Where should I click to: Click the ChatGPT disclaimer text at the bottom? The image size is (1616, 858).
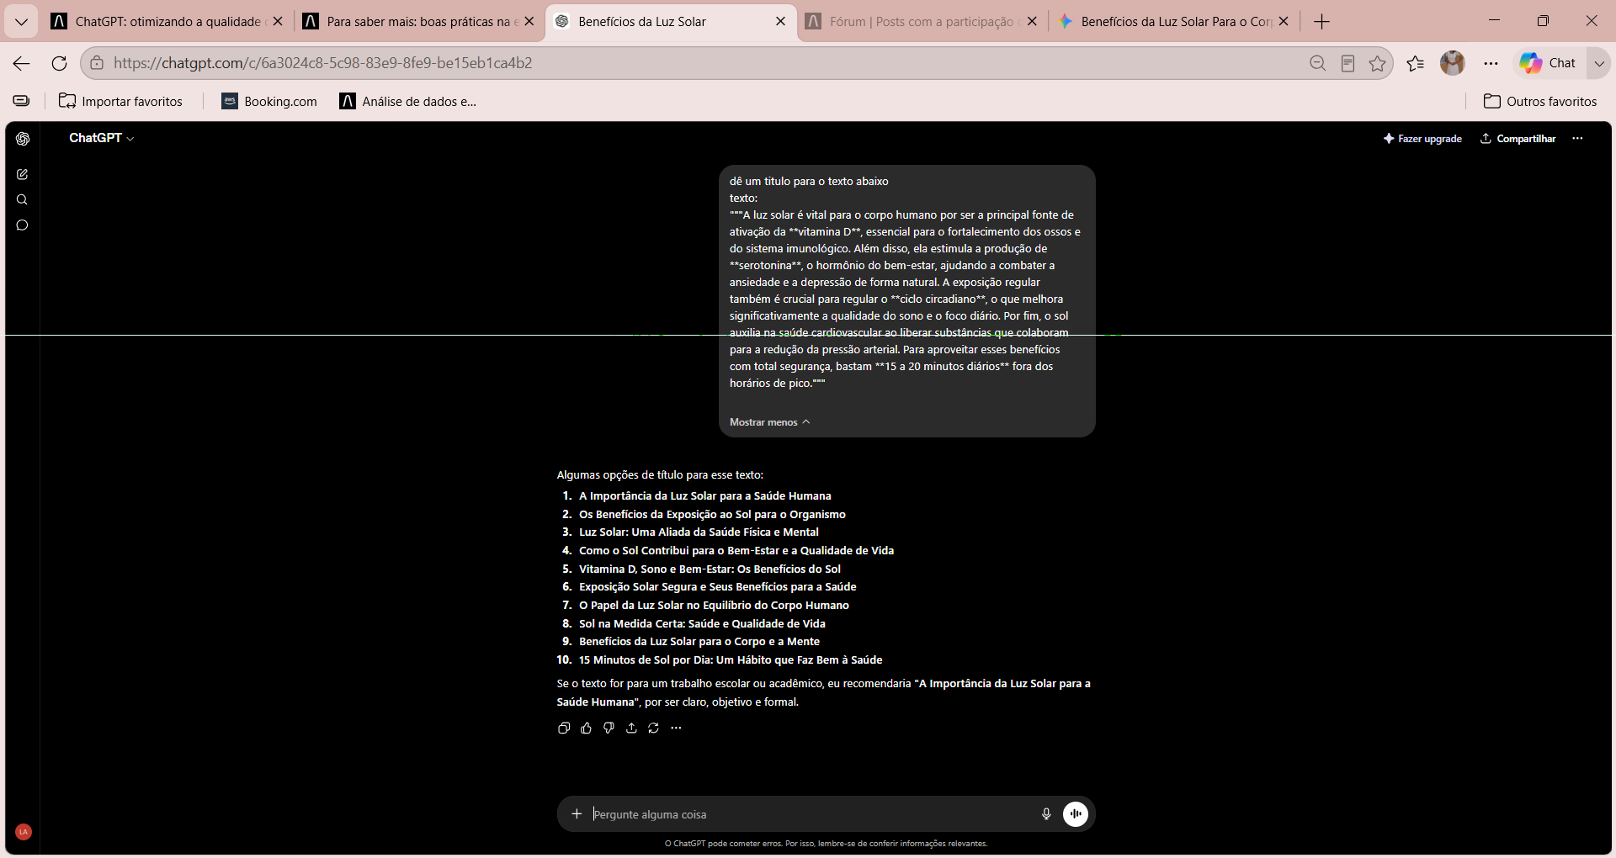pyautogui.click(x=826, y=844)
